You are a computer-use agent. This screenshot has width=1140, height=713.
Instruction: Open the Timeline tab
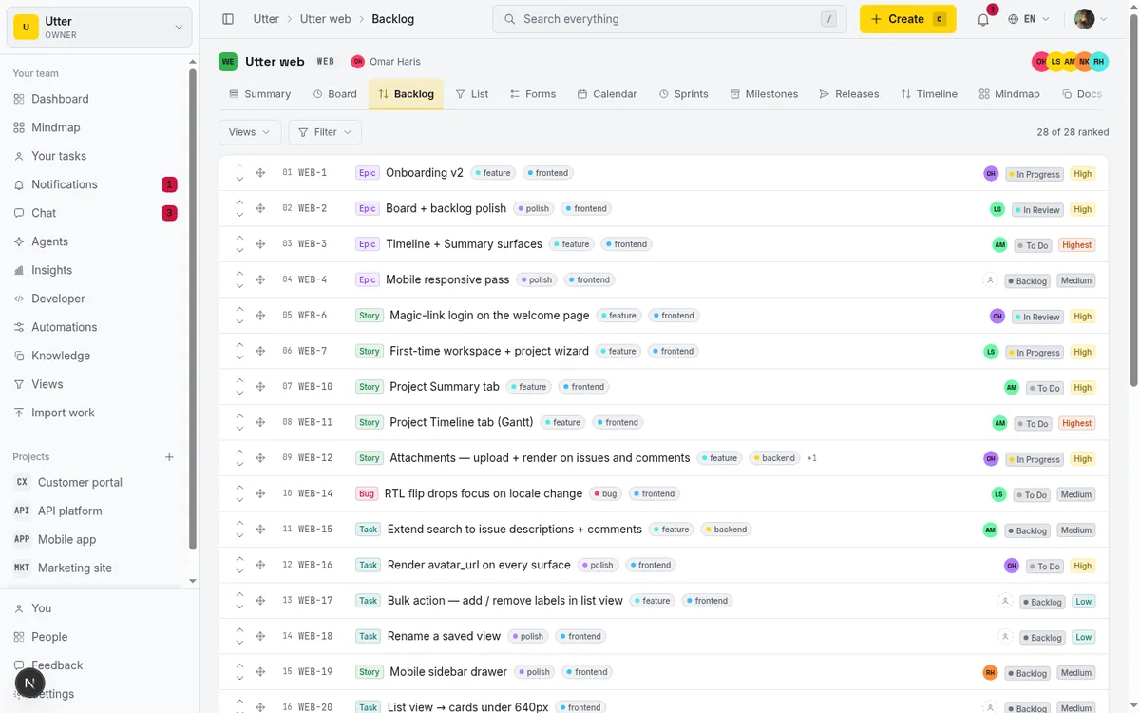coord(929,94)
